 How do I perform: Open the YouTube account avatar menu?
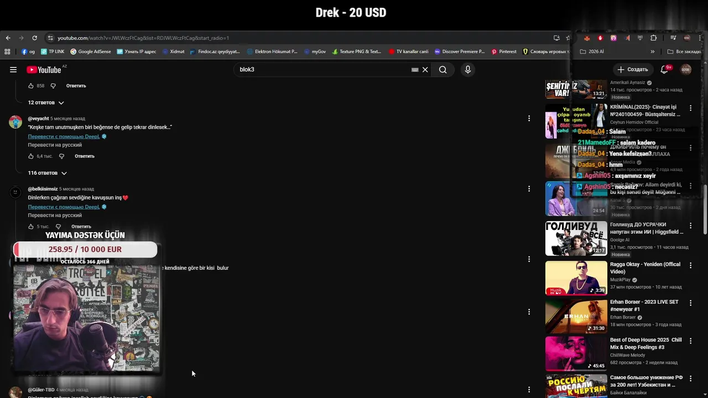[686, 70]
